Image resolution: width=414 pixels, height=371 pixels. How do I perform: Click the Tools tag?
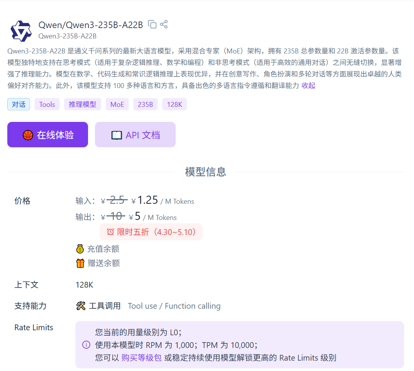pyautogui.click(x=47, y=104)
